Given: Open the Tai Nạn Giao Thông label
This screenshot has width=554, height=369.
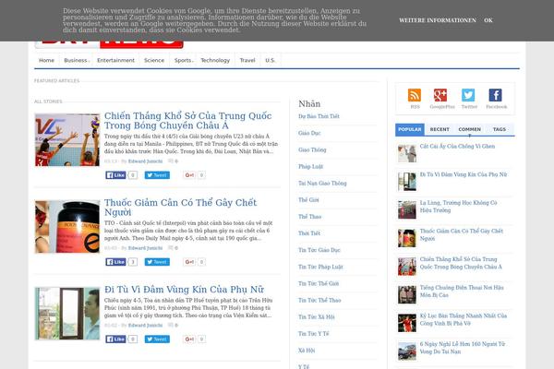Looking at the screenshot, I should [322, 184].
